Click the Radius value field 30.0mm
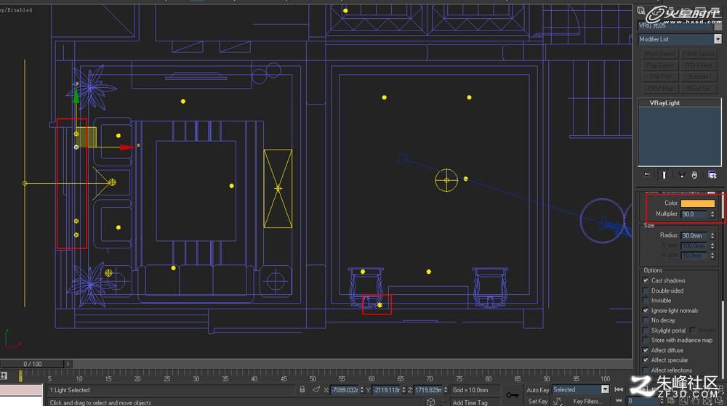The height and width of the screenshot is (406, 727). (x=694, y=235)
